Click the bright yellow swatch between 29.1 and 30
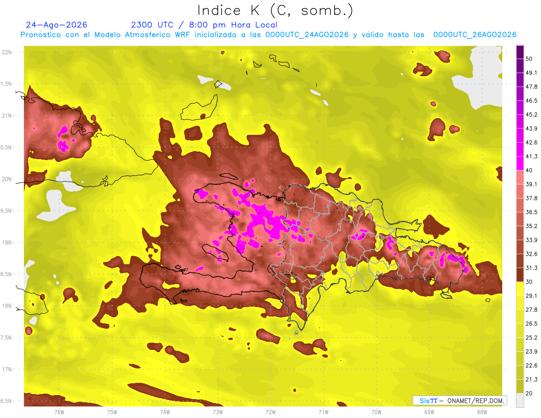Screen dimensions: 541x418 pos(520,289)
